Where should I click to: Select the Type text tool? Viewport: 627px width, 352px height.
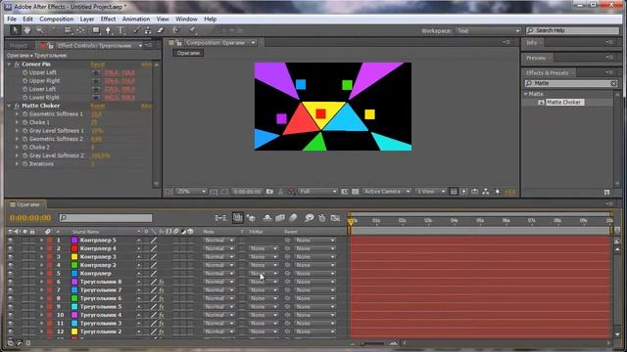tap(121, 30)
